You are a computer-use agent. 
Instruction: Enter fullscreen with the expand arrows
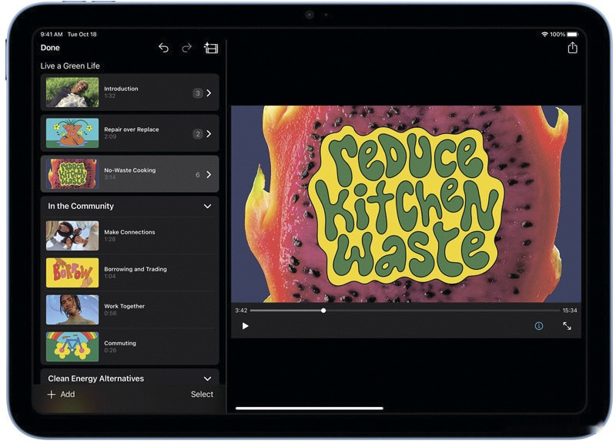coord(567,326)
